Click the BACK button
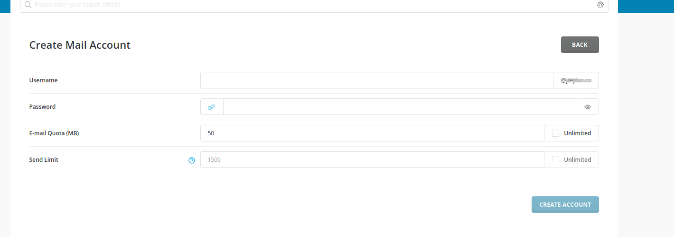 coord(580,45)
